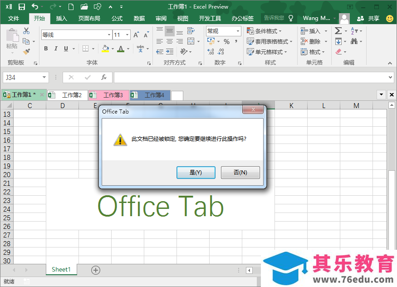Collapse the ribbon with the chevron
The image size is (397, 287).
click(390, 63)
